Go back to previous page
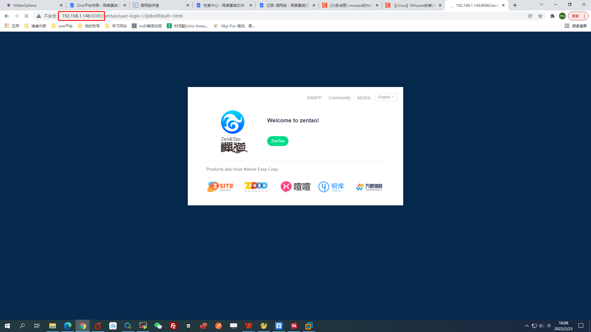591x332 pixels. coord(7,16)
